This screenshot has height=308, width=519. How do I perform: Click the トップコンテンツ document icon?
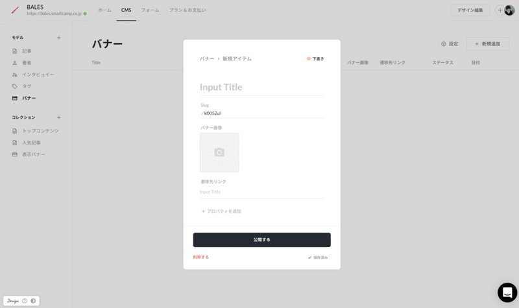pyautogui.click(x=14, y=131)
